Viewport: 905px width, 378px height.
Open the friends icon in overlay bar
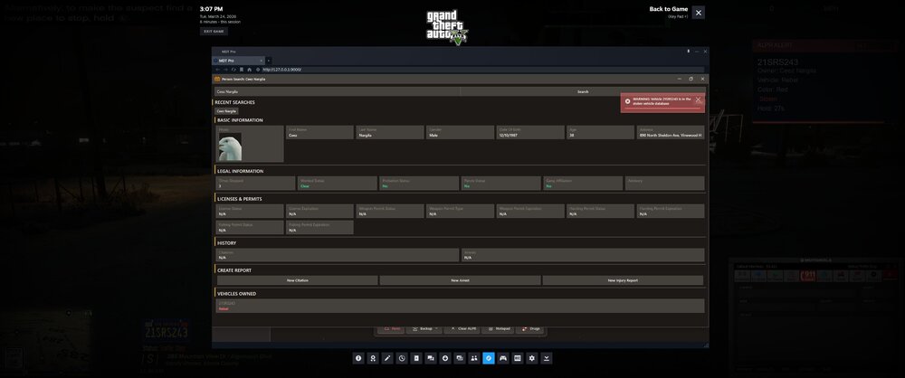tap(474, 358)
